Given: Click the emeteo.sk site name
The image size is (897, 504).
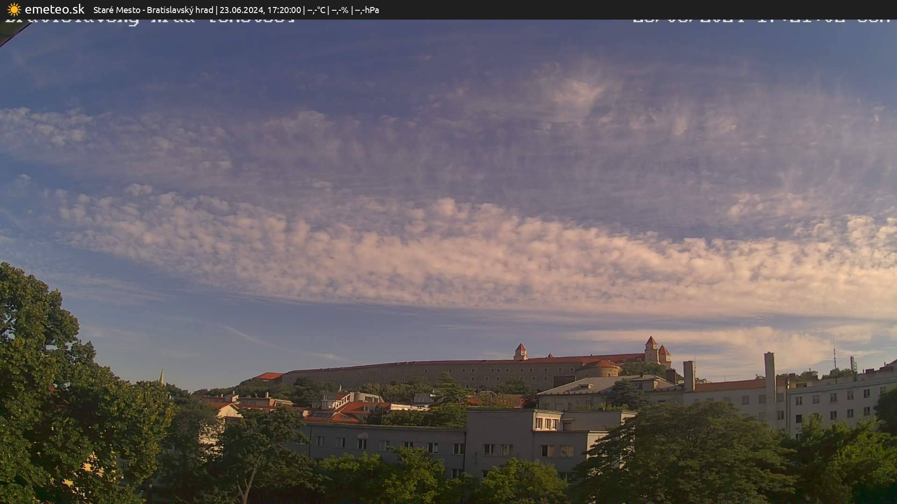Looking at the screenshot, I should point(54,9).
